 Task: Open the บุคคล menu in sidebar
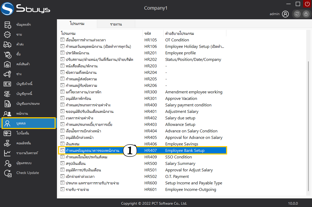[x=28, y=123]
